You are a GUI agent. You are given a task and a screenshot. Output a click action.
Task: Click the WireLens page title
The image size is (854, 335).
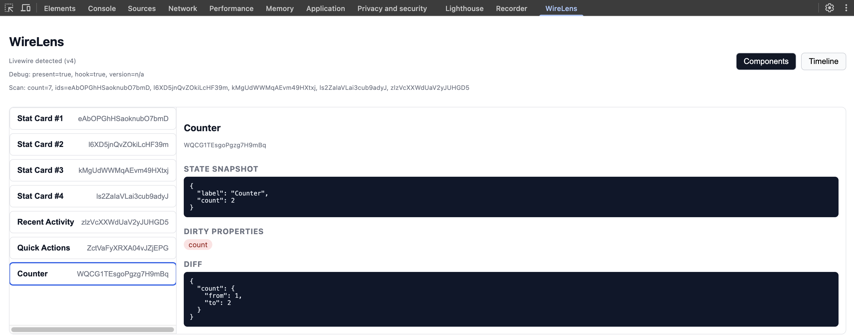pos(37,42)
